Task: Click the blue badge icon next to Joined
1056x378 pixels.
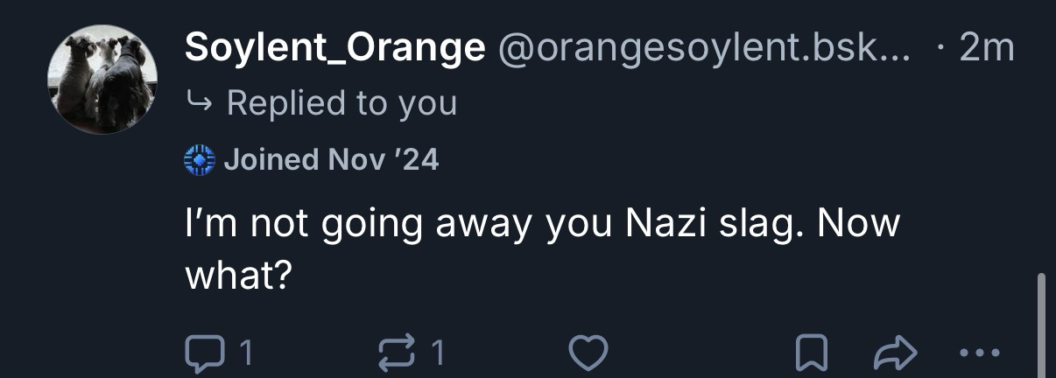Action: (x=200, y=160)
